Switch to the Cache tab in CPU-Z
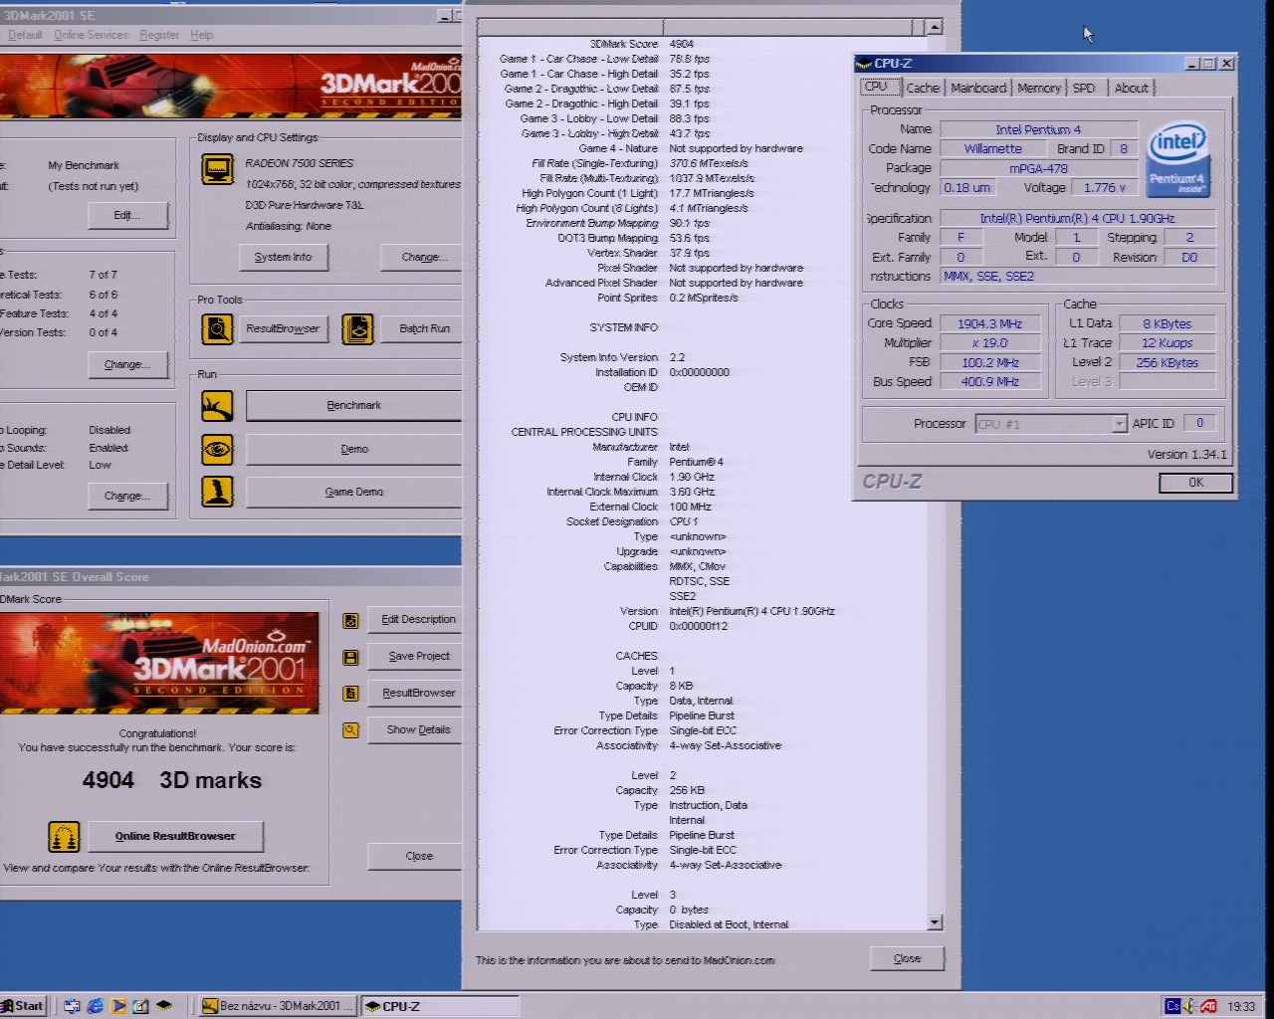Image resolution: width=1274 pixels, height=1019 pixels. pyautogui.click(x=923, y=89)
